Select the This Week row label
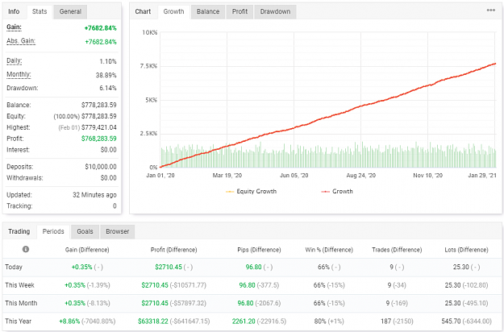The width and height of the screenshot is (504, 332). point(20,285)
